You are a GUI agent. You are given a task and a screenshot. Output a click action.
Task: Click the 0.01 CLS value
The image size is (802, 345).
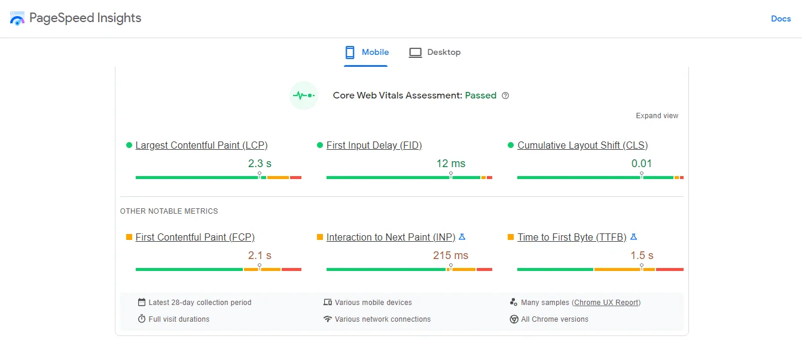[x=642, y=164]
